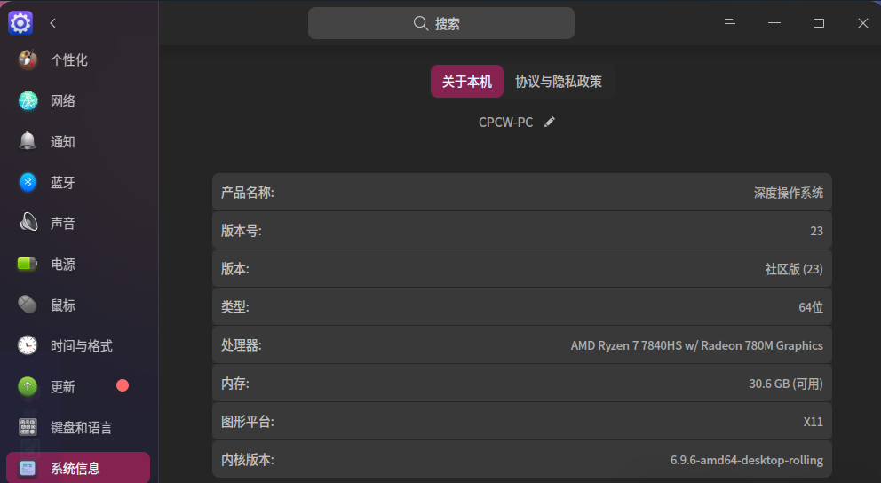Click the Mouse settings icon
This screenshot has width=881, height=483.
coord(28,305)
